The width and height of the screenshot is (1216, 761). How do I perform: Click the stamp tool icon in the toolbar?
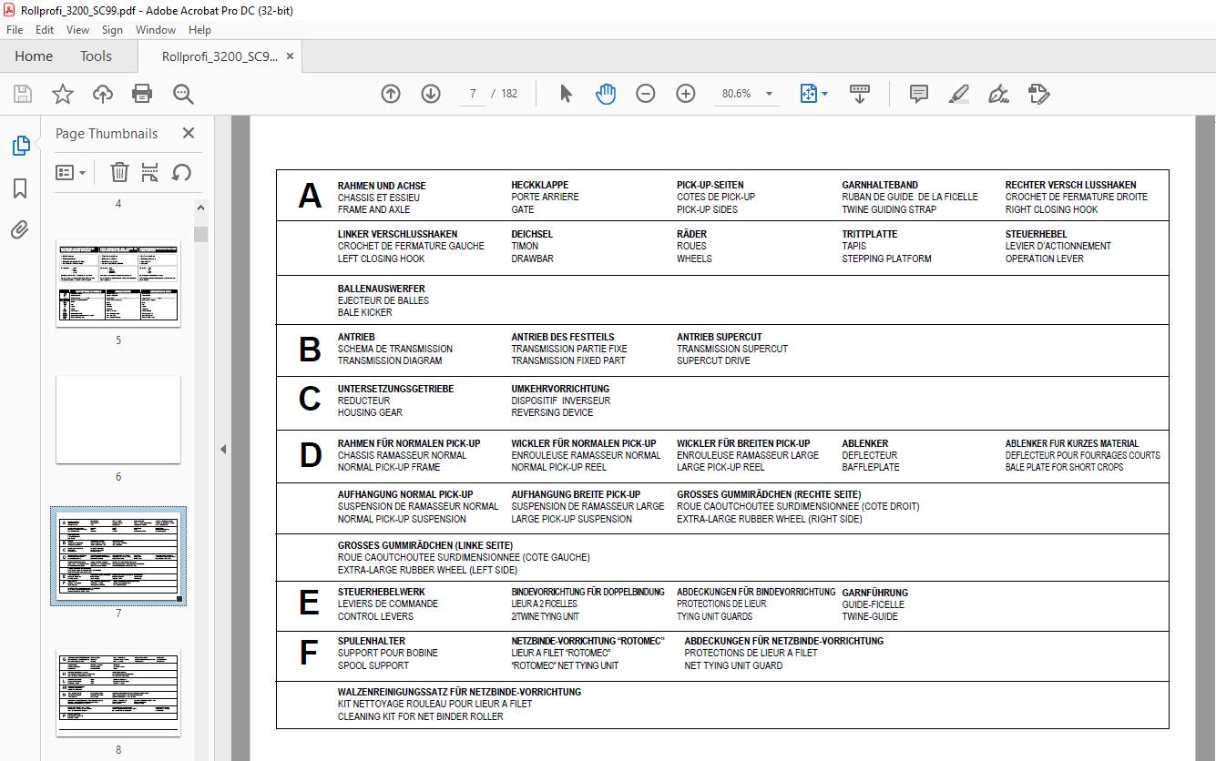(1039, 94)
